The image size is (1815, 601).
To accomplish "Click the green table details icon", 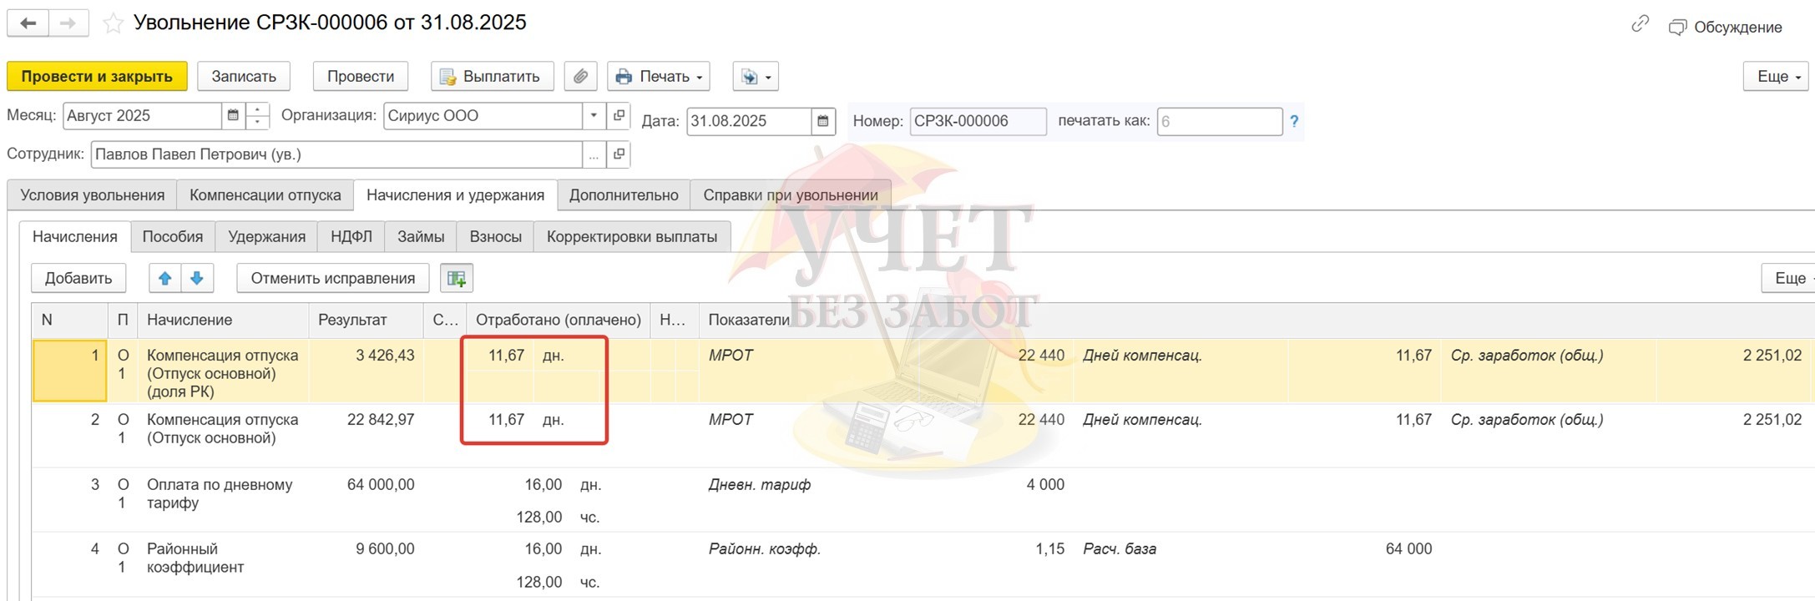I will 457,279.
